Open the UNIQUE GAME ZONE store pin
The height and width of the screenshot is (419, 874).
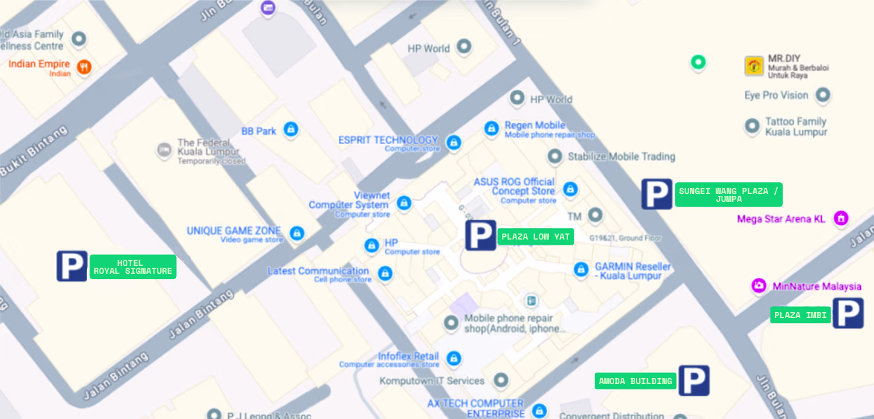(297, 233)
